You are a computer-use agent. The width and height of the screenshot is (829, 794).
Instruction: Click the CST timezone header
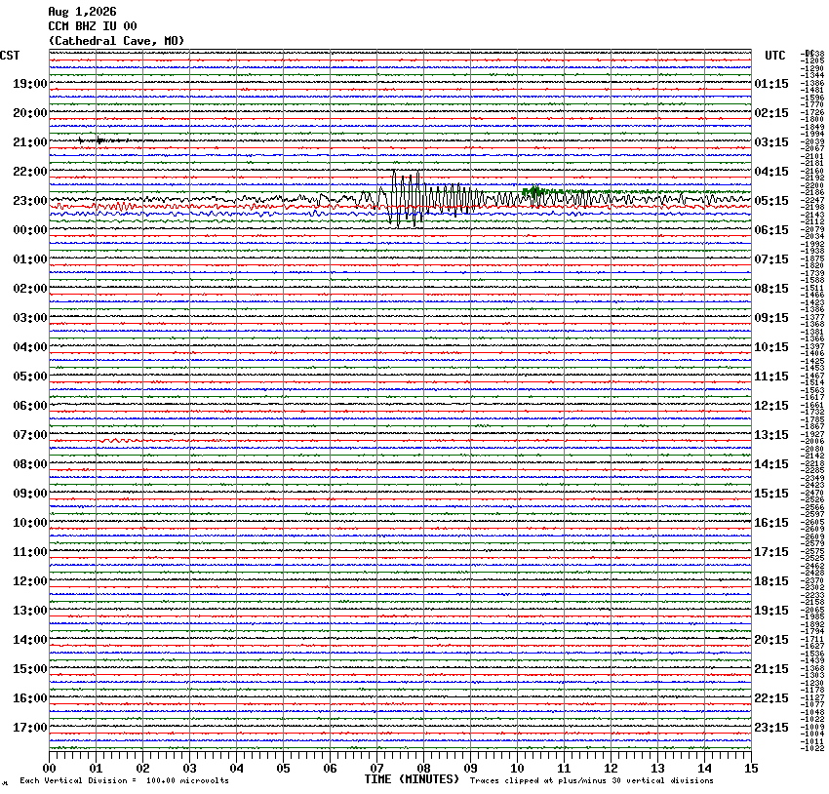click(10, 56)
